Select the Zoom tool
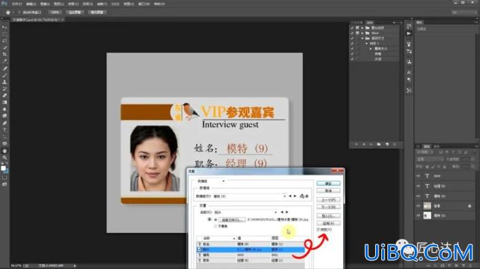The width and height of the screenshot is (480, 269). pos(5,158)
